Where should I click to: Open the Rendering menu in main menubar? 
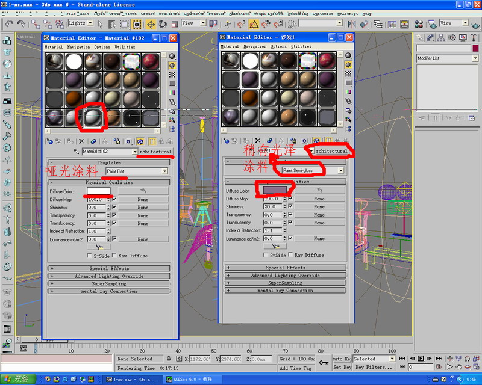pyautogui.click(x=298, y=14)
